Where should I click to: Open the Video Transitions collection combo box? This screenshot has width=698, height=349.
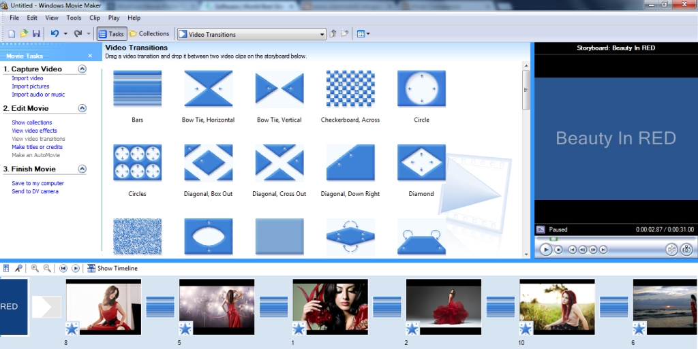252,34
